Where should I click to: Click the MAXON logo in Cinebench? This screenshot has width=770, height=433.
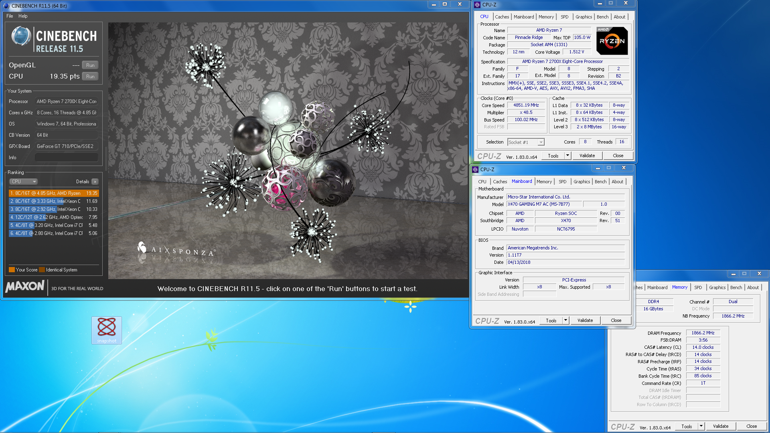25,287
